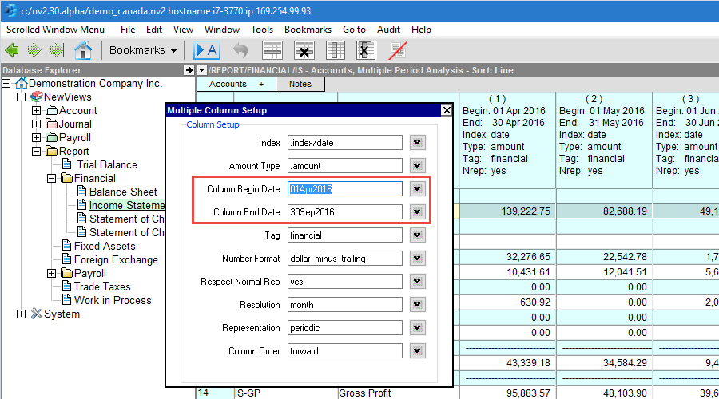Click the insert row icon
Screen dimensions: 719x399
point(272,50)
